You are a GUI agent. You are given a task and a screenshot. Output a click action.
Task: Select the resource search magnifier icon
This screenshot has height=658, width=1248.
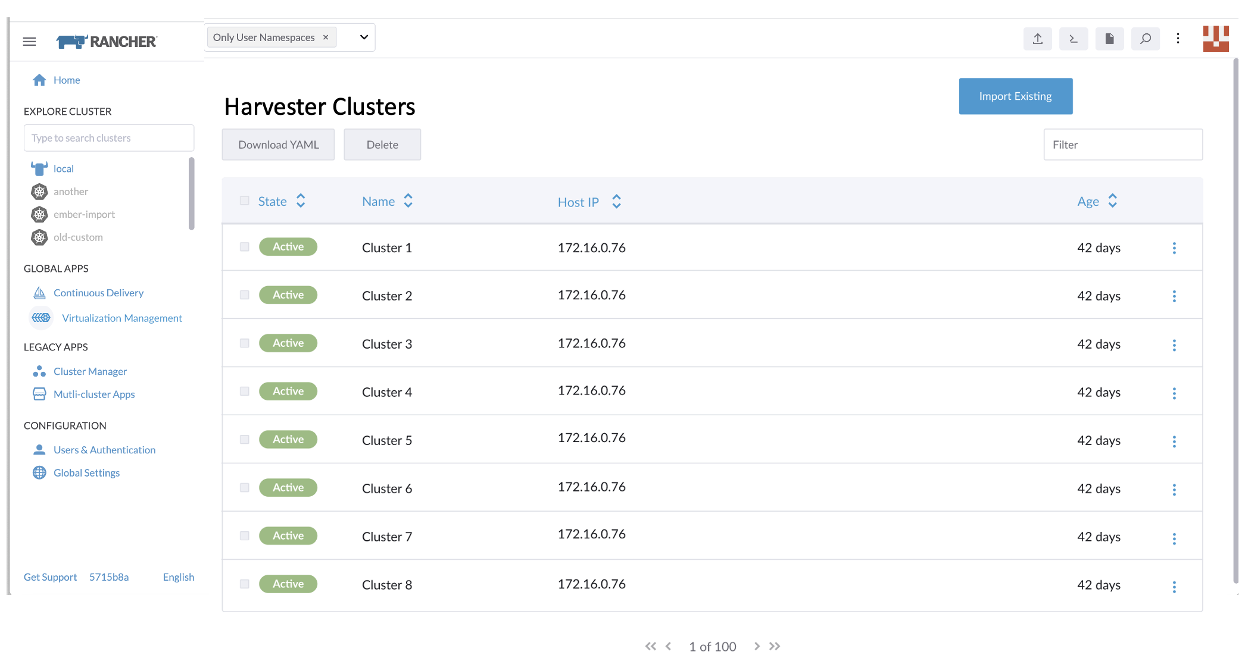coord(1145,38)
